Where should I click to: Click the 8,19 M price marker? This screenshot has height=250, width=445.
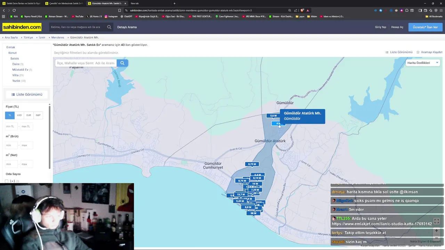pos(257,178)
